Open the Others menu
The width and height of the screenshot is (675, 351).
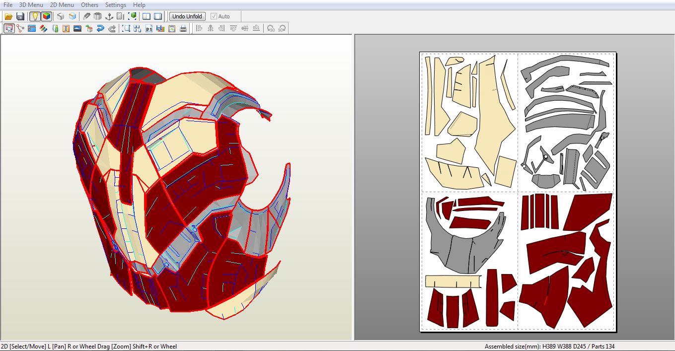click(90, 4)
